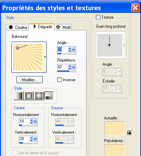Toggle Lier le centre et la source

pos(15,153)
